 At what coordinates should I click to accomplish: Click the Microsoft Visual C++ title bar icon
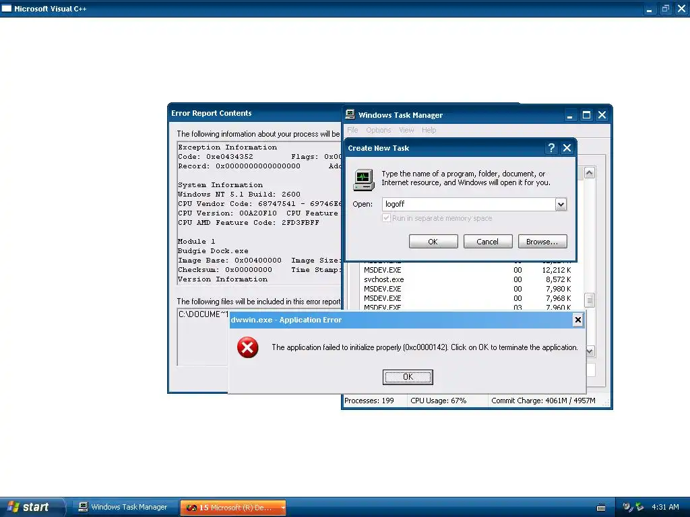[x=7, y=8]
